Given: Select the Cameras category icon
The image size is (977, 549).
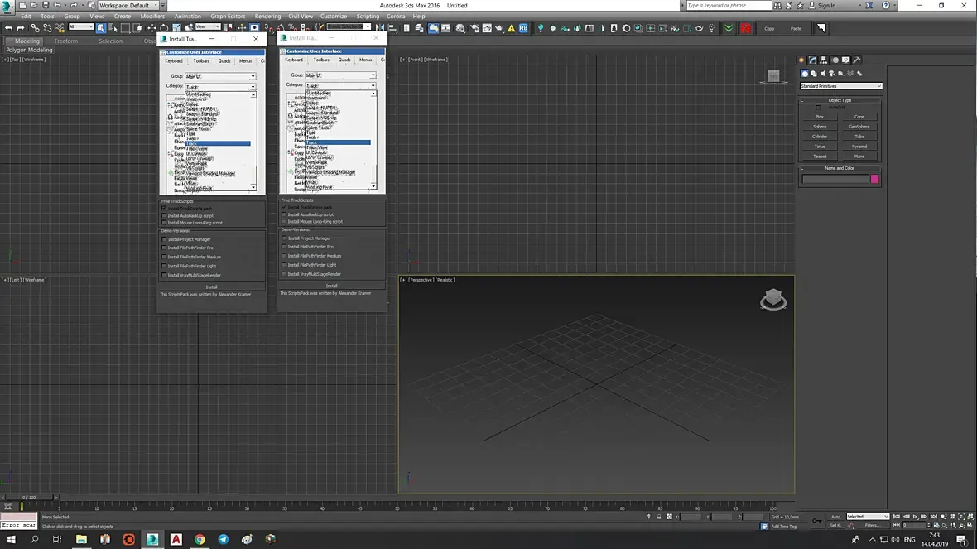Looking at the screenshot, I should (831, 74).
